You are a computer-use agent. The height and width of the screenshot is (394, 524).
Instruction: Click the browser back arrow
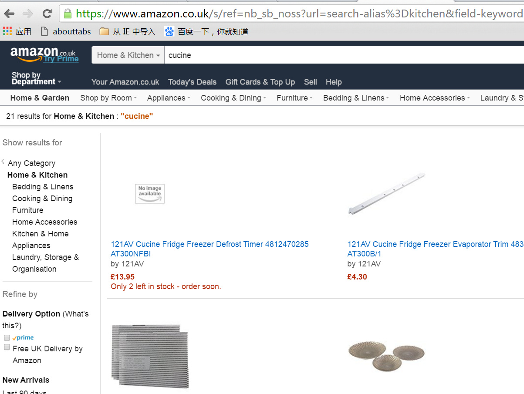coord(9,13)
